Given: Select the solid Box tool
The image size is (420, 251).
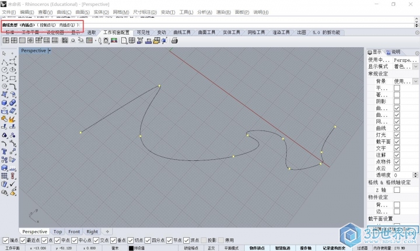Looking at the screenshot, I should pos(4,103).
